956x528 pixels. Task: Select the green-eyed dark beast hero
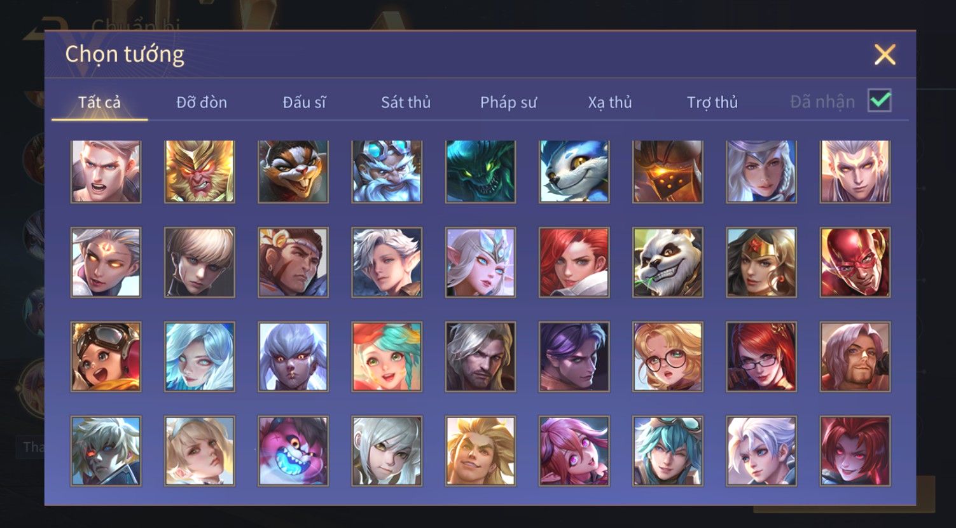click(480, 171)
